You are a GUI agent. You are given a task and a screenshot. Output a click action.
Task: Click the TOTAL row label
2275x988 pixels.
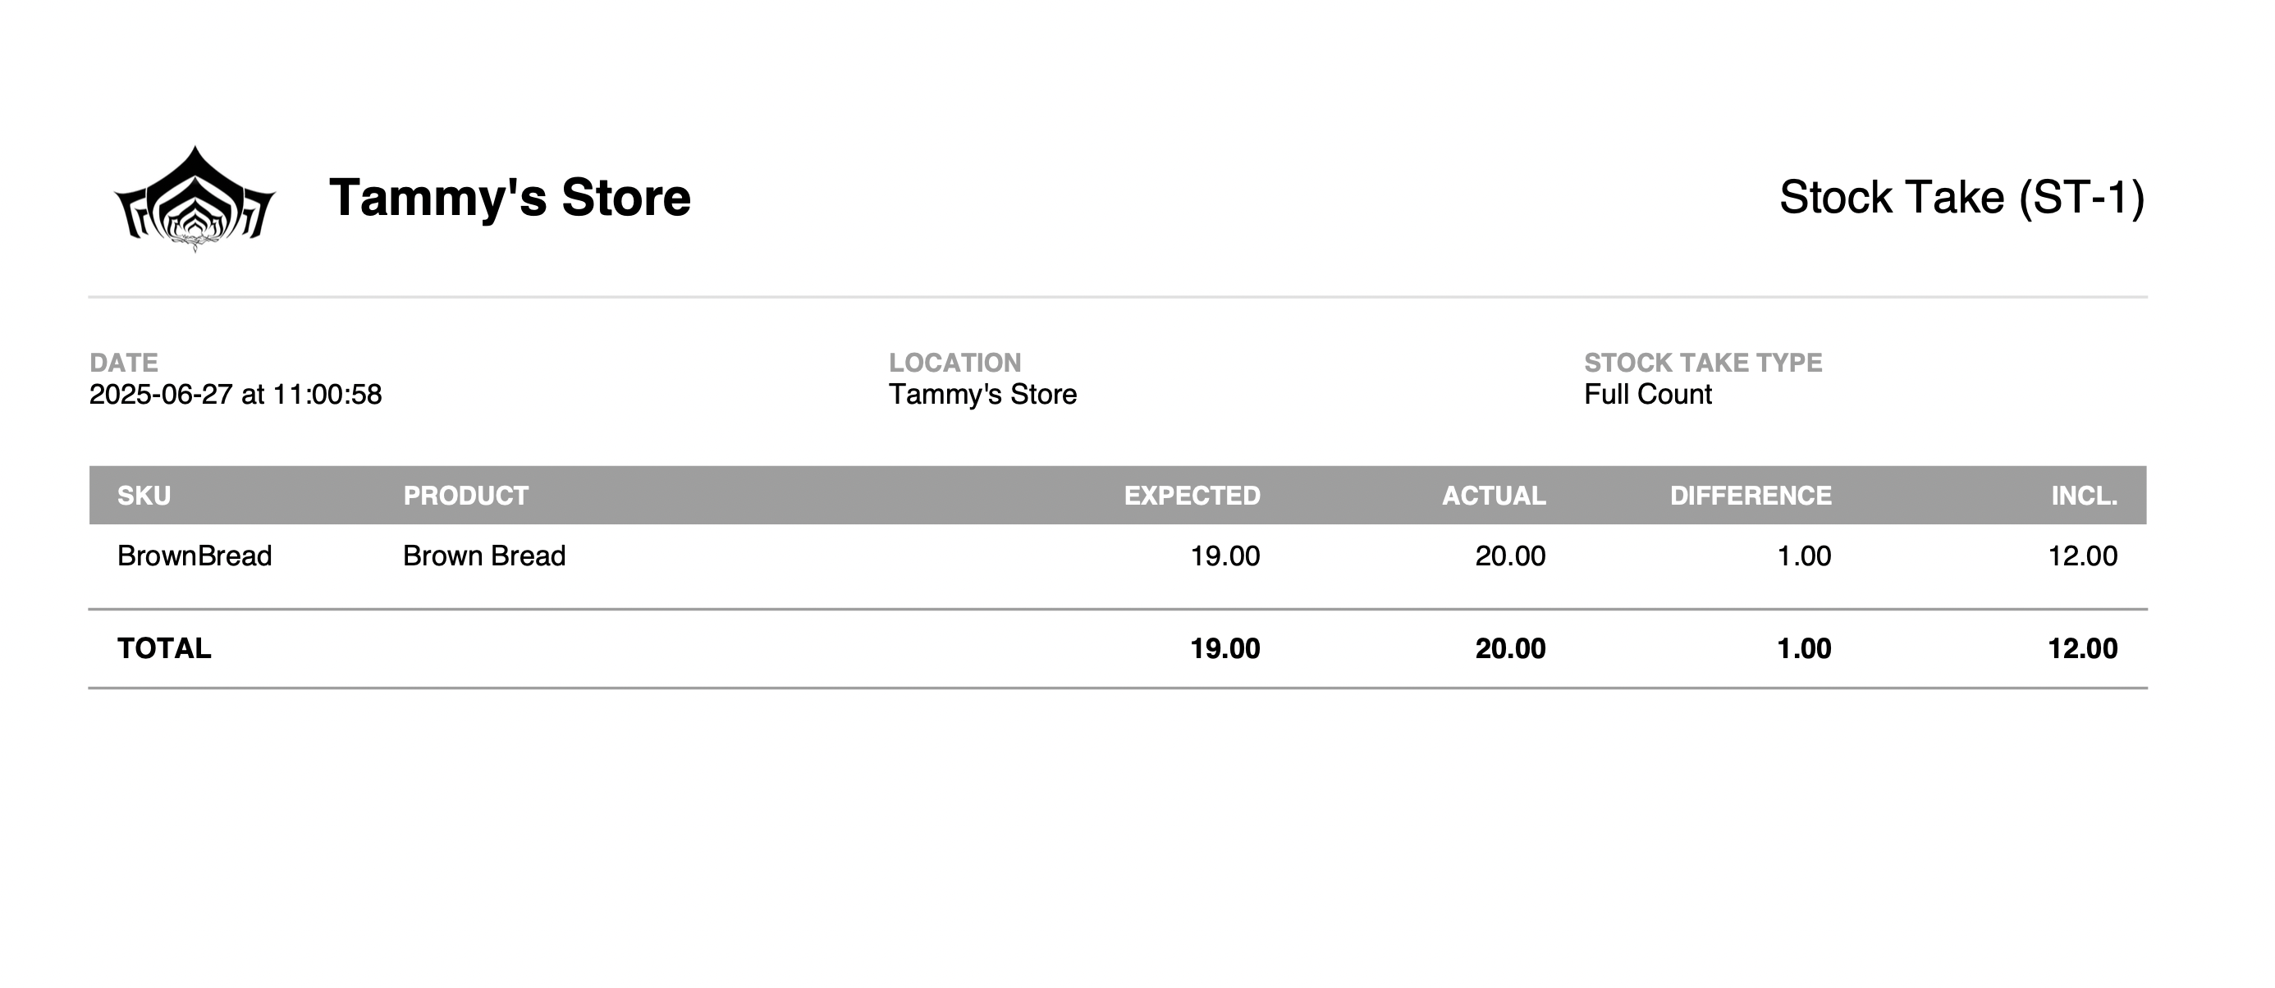(164, 648)
